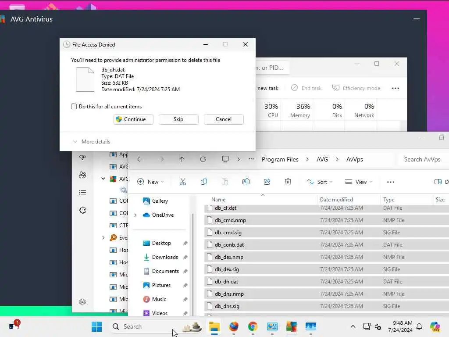Screen dimensions: 449x337
Task: Check 'Do this for all current items'
Action: pyautogui.click(x=74, y=107)
